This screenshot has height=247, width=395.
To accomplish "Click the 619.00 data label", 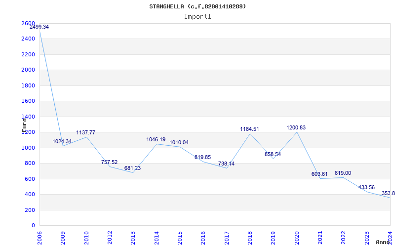I will pyautogui.click(x=343, y=173).
